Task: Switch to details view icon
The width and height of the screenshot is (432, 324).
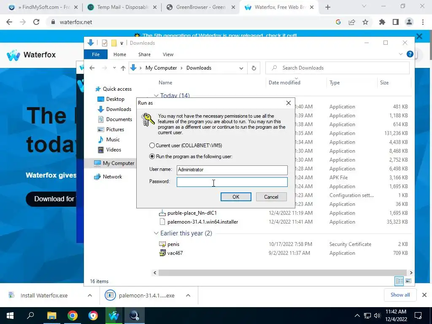Action: coord(399,281)
